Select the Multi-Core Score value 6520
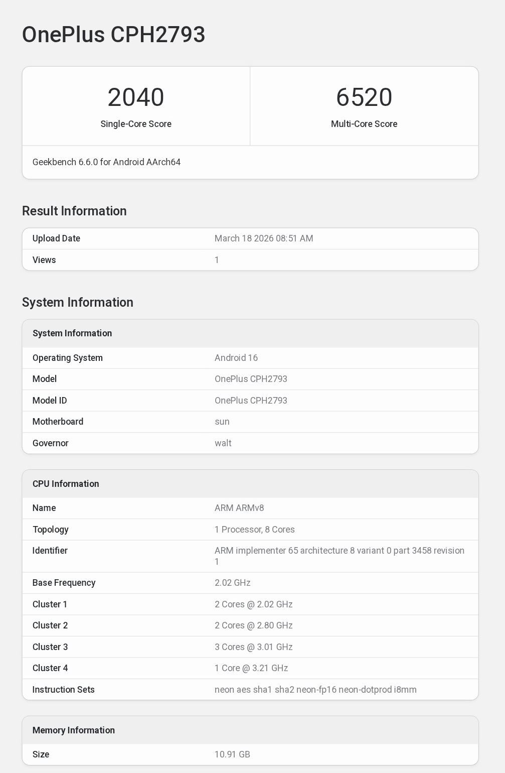This screenshot has width=505, height=773. pyautogui.click(x=365, y=97)
